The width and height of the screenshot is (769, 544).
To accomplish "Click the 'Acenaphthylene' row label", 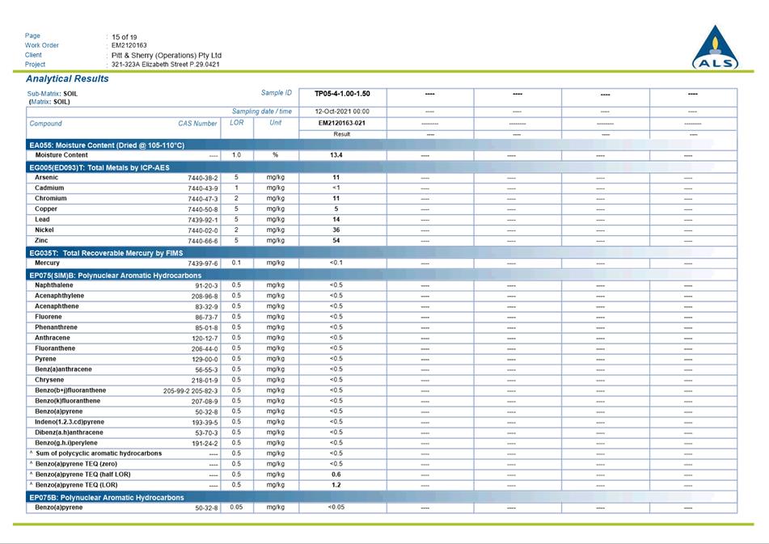I will (59, 296).
